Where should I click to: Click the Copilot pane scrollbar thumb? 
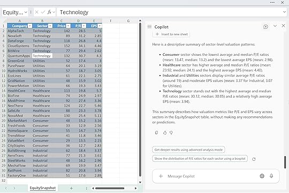point(285,162)
